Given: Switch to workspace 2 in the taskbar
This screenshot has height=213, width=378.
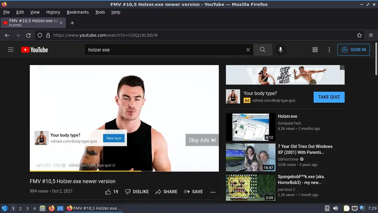Looking at the screenshot, I should 20,208.
